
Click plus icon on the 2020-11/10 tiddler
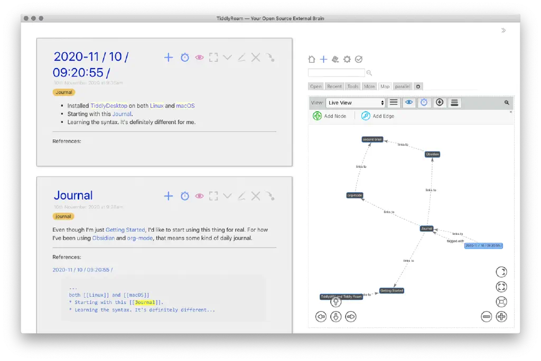tap(169, 57)
